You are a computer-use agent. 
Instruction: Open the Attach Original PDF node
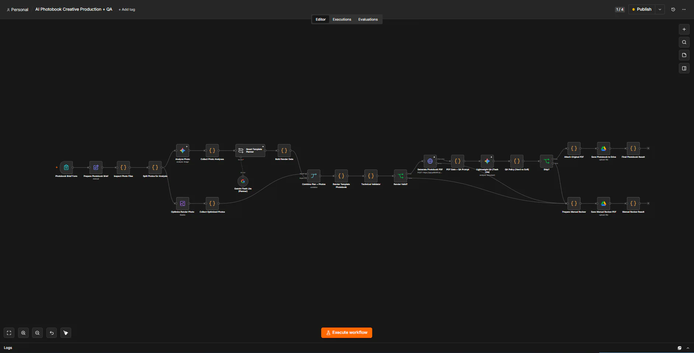574,148
